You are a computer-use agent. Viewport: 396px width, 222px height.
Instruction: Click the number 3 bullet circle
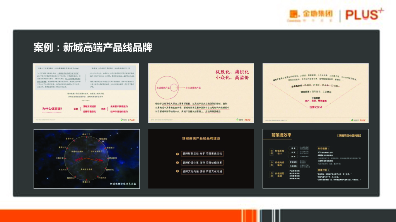(x=177, y=171)
